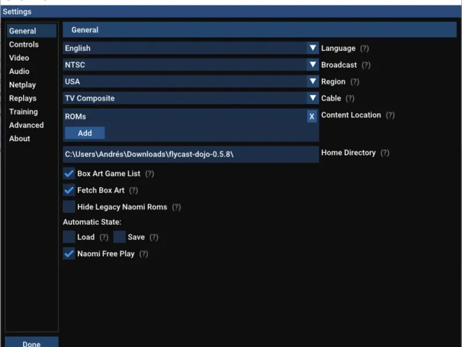Click the arrow on the Cable combo box
The image size is (462, 347).
[312, 98]
